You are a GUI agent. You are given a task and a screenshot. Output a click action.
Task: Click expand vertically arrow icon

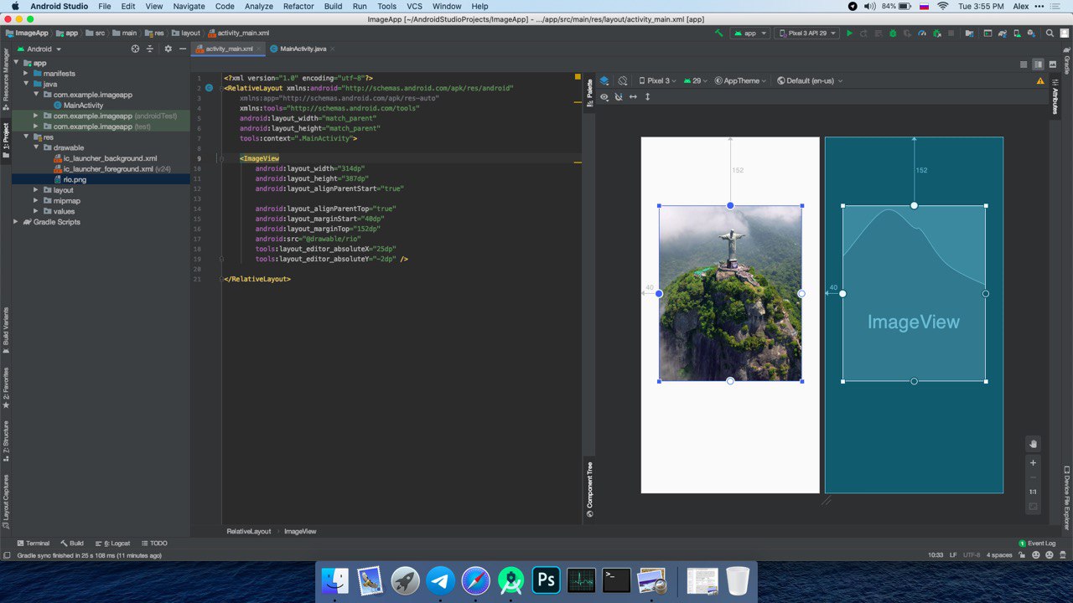coord(647,97)
